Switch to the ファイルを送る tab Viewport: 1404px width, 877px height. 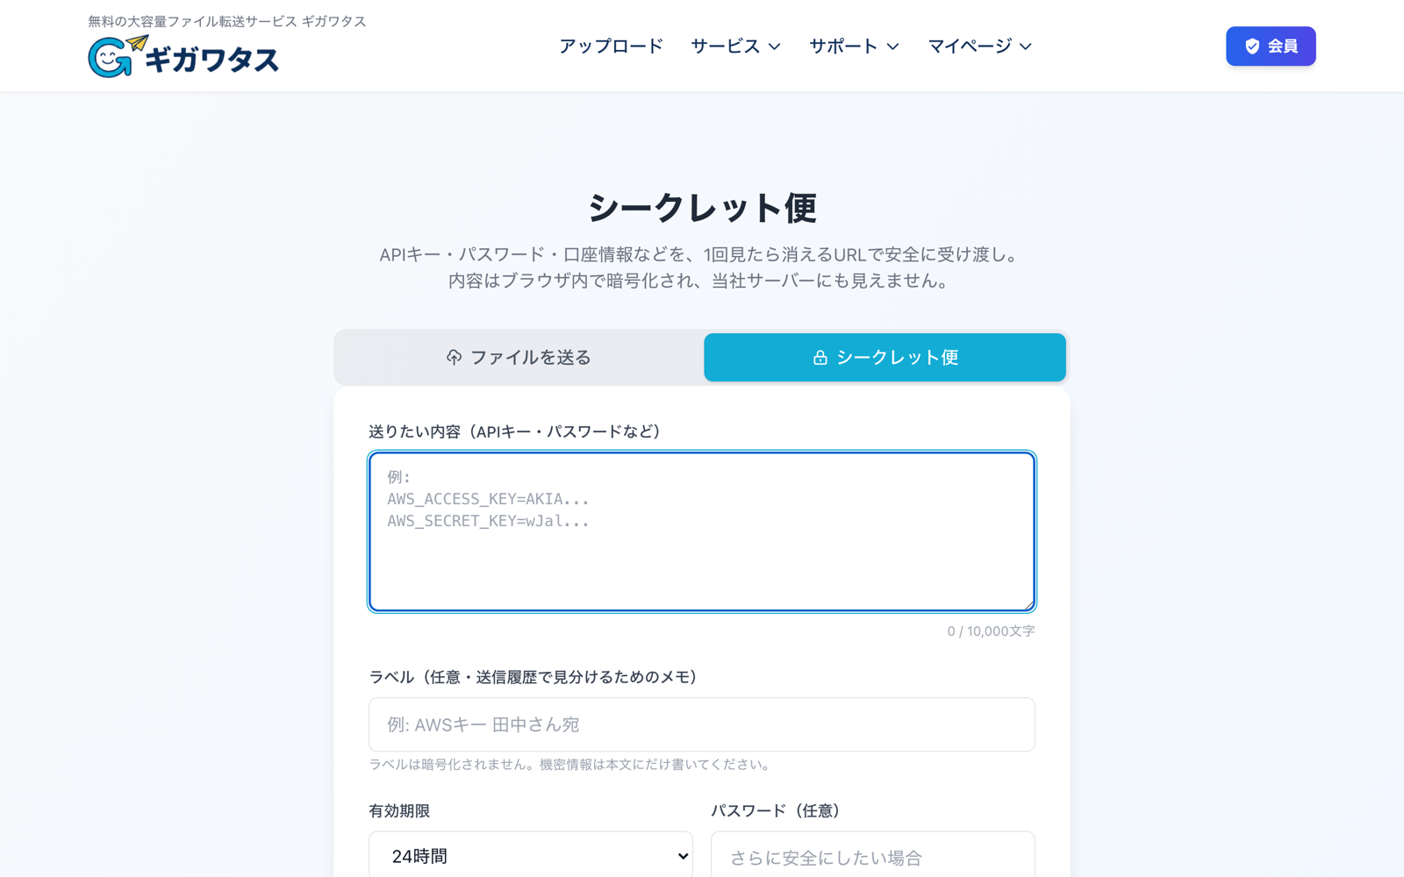click(519, 357)
